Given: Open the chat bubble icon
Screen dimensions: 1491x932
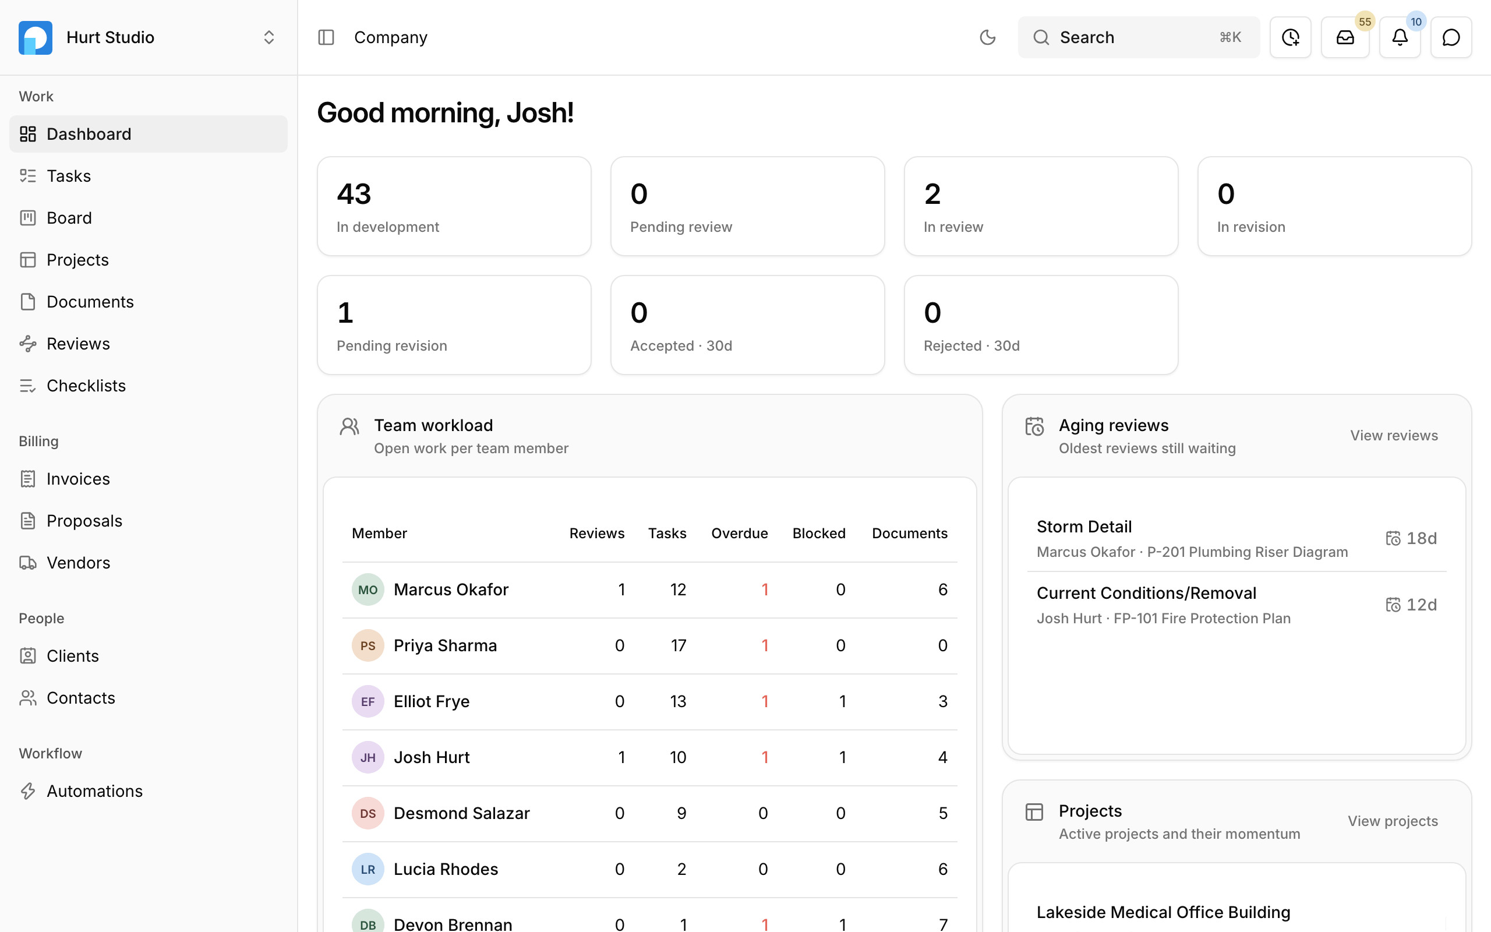Looking at the screenshot, I should pos(1451,38).
